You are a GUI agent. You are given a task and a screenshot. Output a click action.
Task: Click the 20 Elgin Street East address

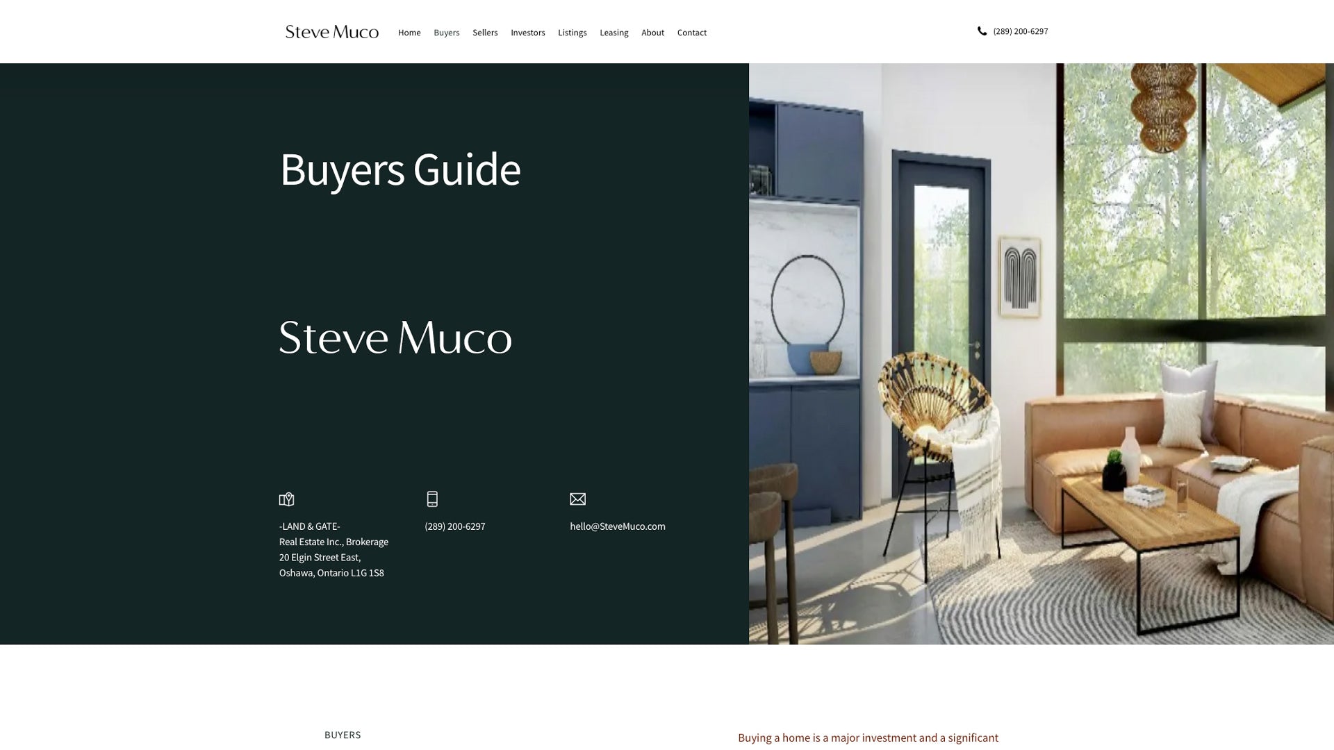point(320,558)
